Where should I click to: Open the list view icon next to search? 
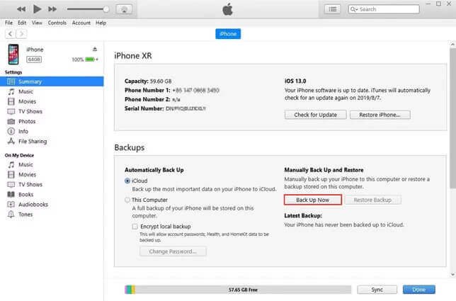point(332,9)
